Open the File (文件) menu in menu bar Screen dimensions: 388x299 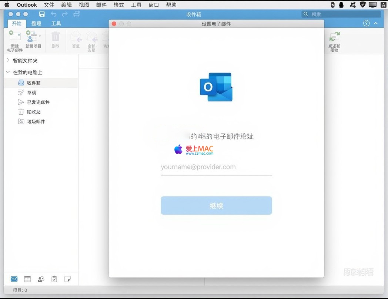point(49,5)
